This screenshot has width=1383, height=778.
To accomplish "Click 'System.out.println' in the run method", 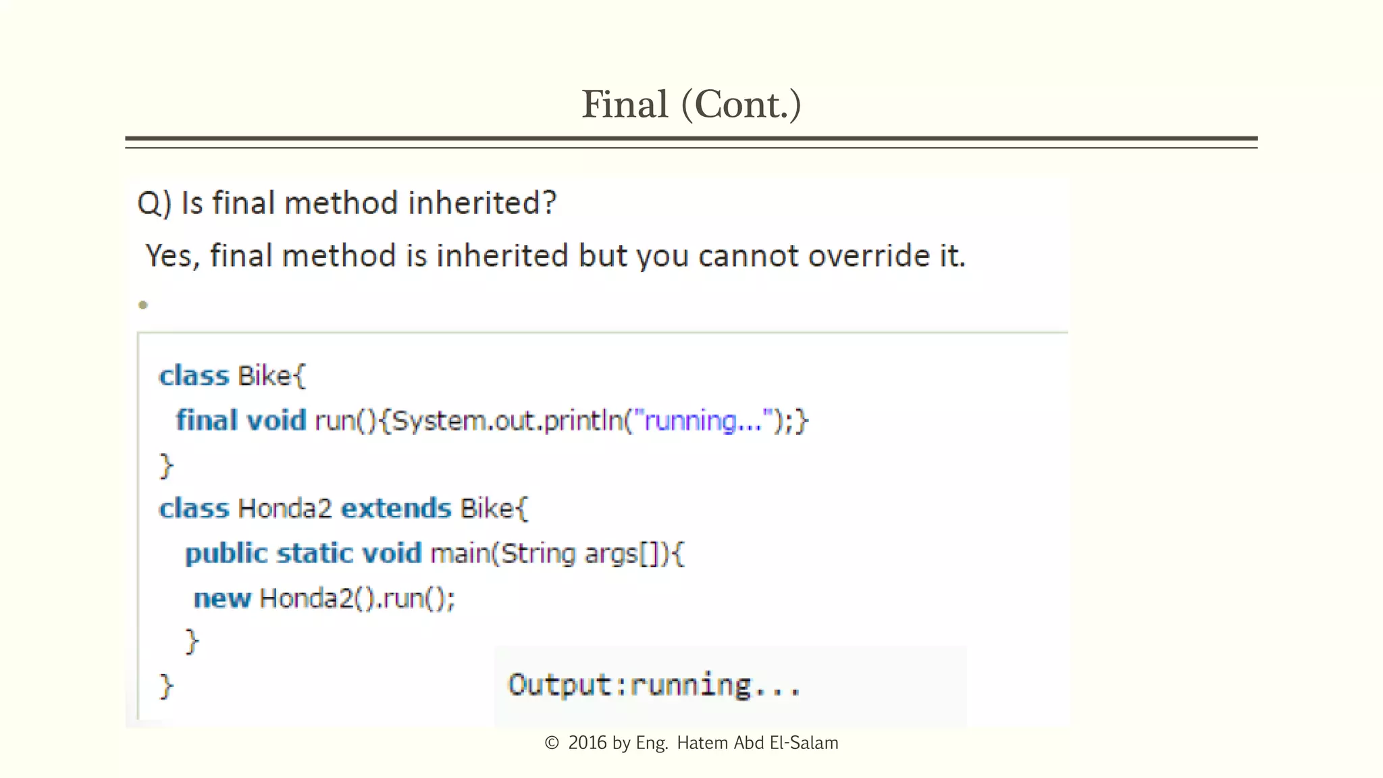I will click(506, 421).
